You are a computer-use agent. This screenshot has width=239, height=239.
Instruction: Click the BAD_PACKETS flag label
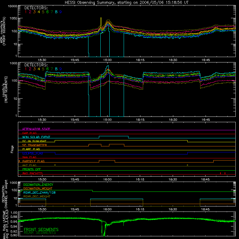tap(33, 173)
